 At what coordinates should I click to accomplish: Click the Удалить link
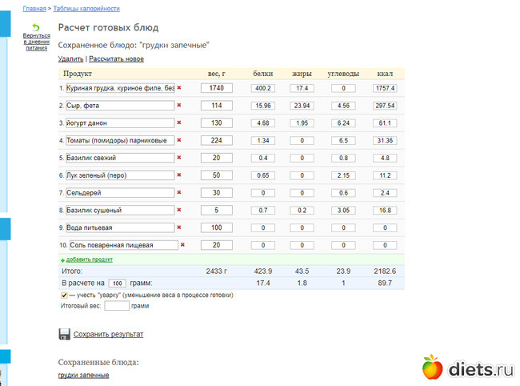click(x=70, y=59)
